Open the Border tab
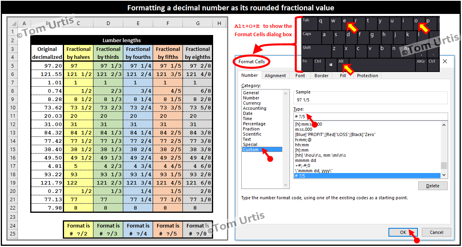The image size is (462, 247). (321, 76)
